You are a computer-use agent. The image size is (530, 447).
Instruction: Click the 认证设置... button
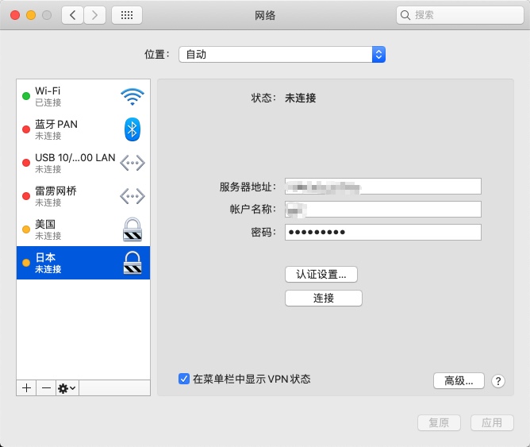[321, 274]
